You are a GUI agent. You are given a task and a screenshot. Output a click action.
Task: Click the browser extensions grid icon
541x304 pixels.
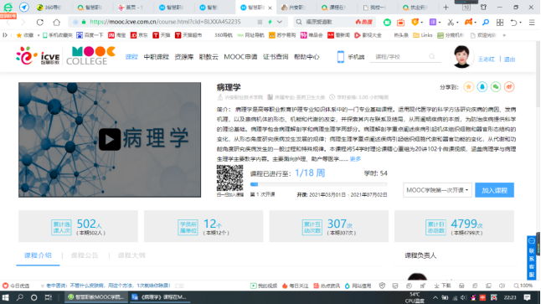[x=500, y=23]
